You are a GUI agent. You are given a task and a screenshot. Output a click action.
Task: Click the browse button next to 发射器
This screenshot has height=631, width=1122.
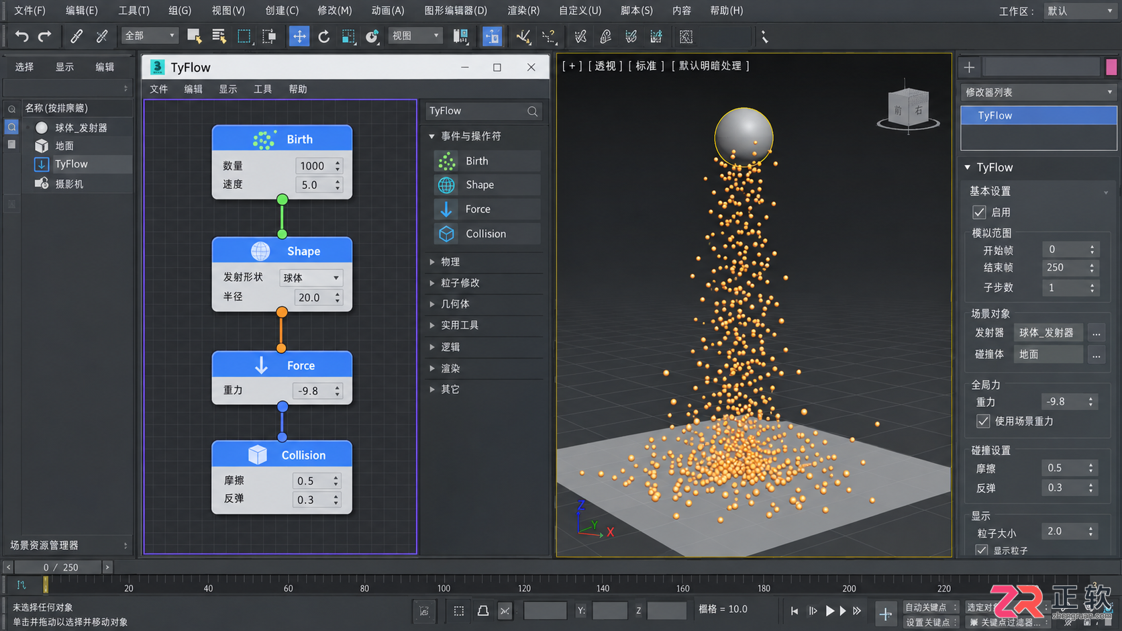click(1096, 333)
